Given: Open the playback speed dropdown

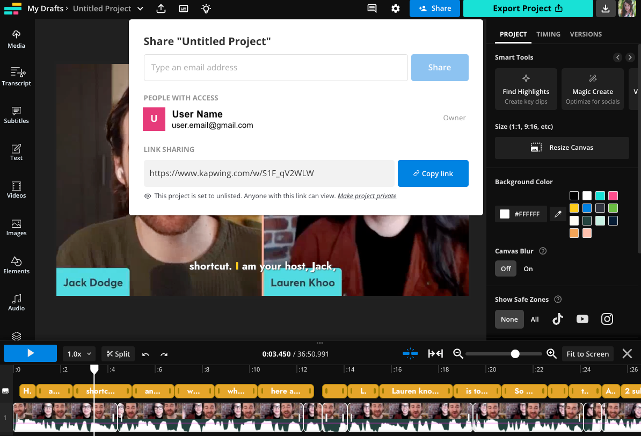Looking at the screenshot, I should click(78, 353).
